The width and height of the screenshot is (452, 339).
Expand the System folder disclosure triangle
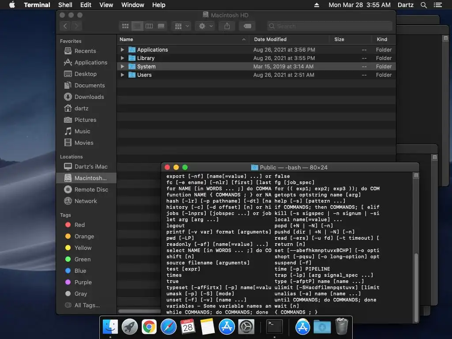point(123,66)
